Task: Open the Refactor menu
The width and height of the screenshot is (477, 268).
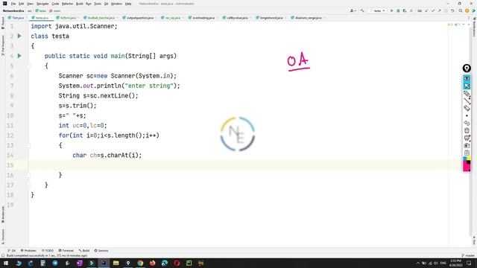Action: 67,4
